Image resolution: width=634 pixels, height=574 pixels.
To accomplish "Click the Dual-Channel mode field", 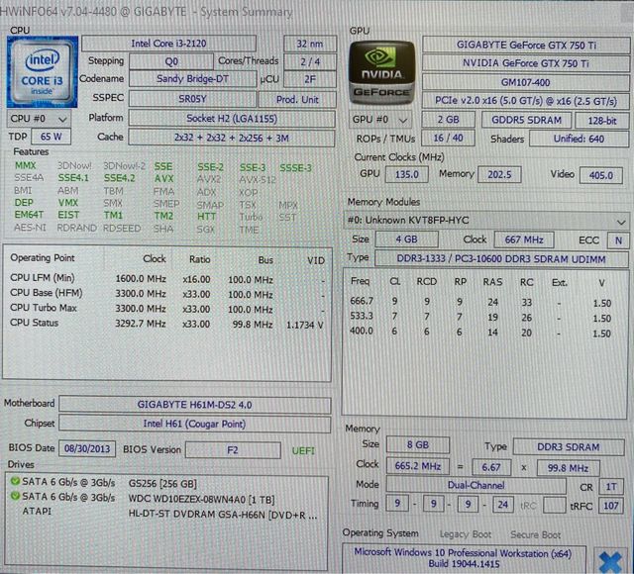I will tap(475, 485).
